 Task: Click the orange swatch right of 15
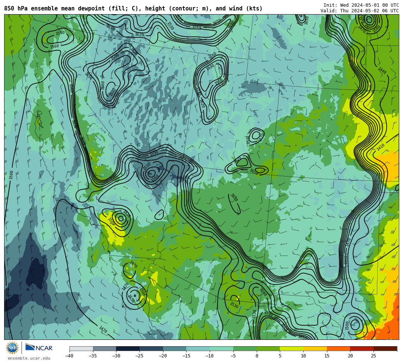pyautogui.click(x=338, y=348)
